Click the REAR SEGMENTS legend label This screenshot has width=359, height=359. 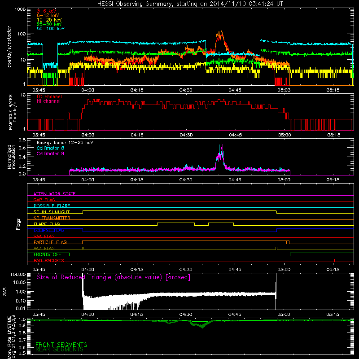(x=60, y=350)
